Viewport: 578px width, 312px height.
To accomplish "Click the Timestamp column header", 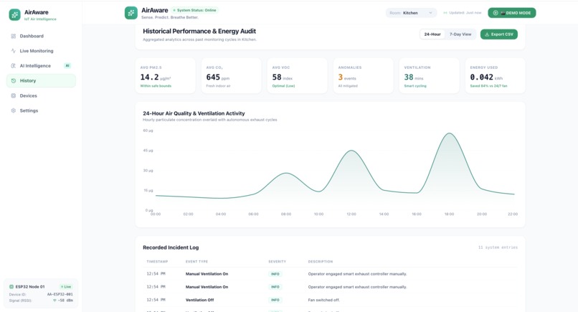I will (x=157, y=262).
